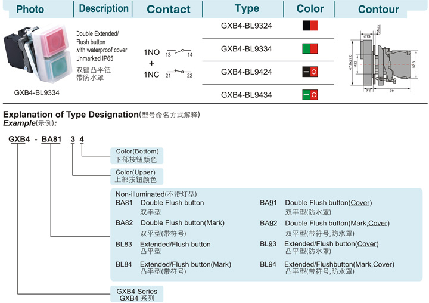Click the 'Example' label
429x303 pixels.
[19, 123]
